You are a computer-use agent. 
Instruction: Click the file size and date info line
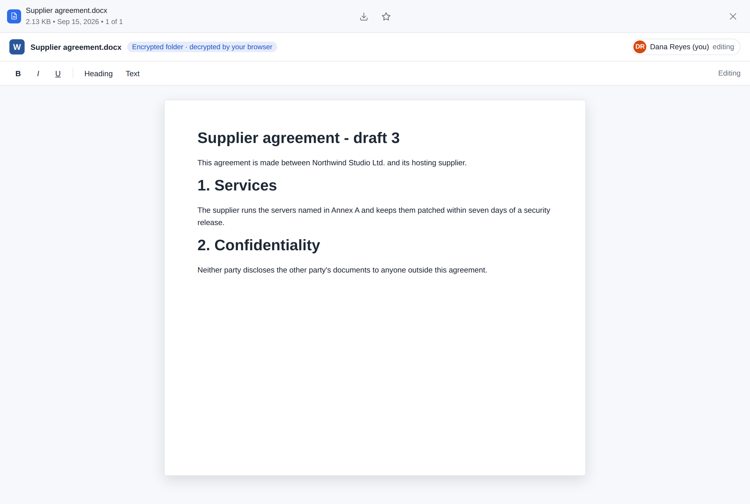tap(74, 21)
